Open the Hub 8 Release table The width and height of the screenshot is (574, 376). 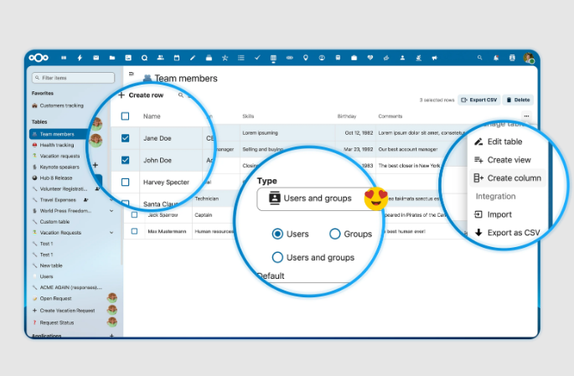click(x=56, y=178)
